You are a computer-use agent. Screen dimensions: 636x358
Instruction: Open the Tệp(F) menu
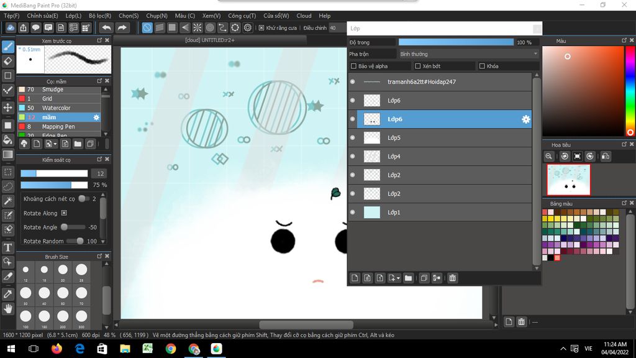(11, 16)
